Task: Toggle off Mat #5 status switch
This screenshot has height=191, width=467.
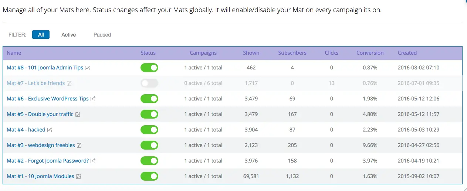Action: (149, 114)
